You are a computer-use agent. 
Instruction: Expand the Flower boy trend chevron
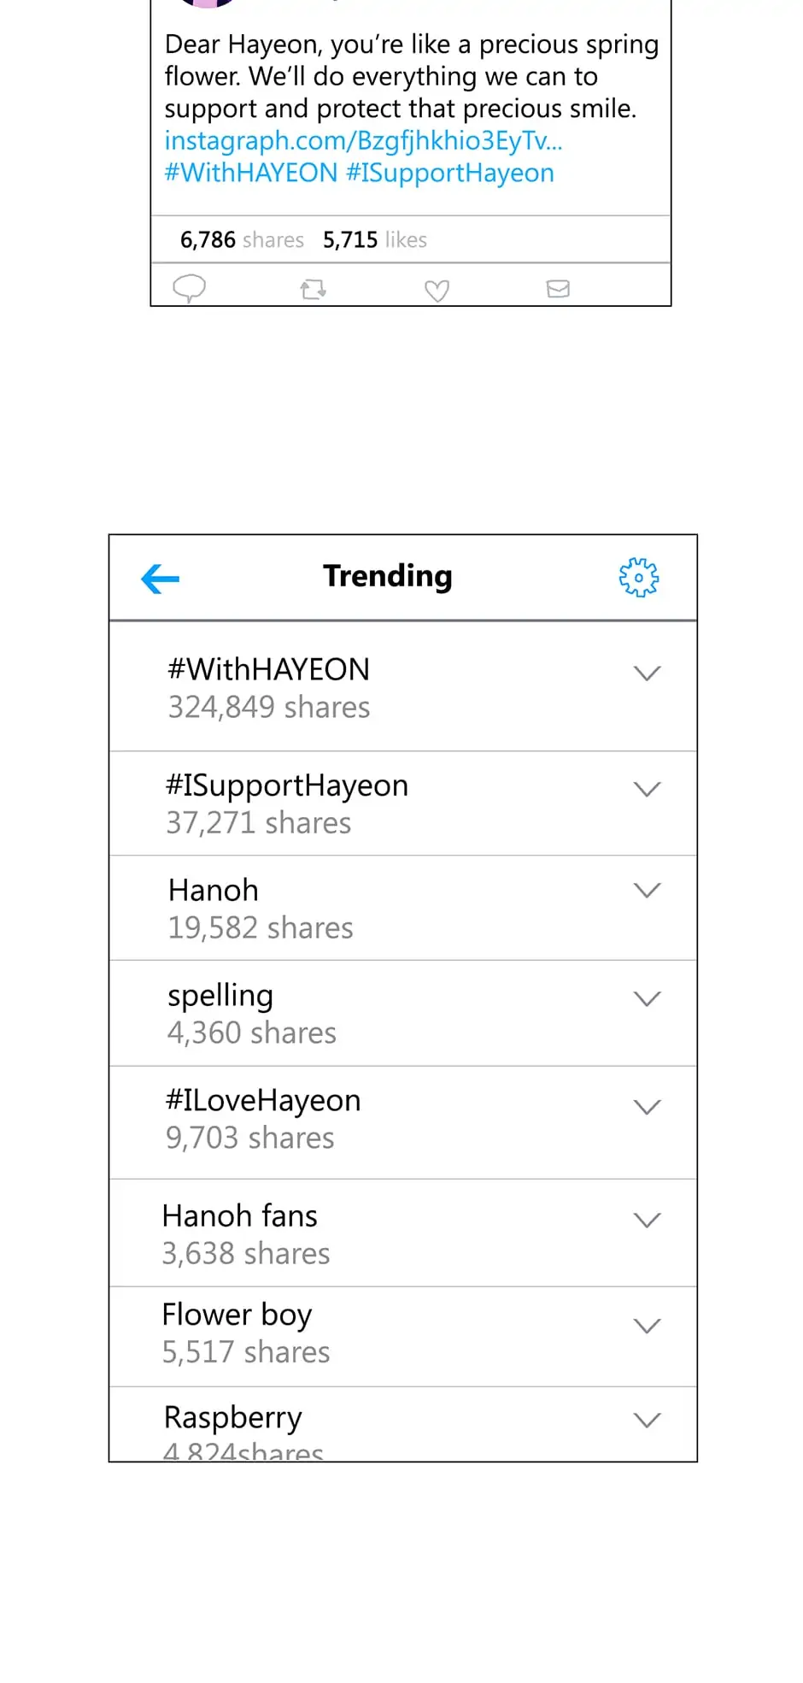[x=648, y=1326]
